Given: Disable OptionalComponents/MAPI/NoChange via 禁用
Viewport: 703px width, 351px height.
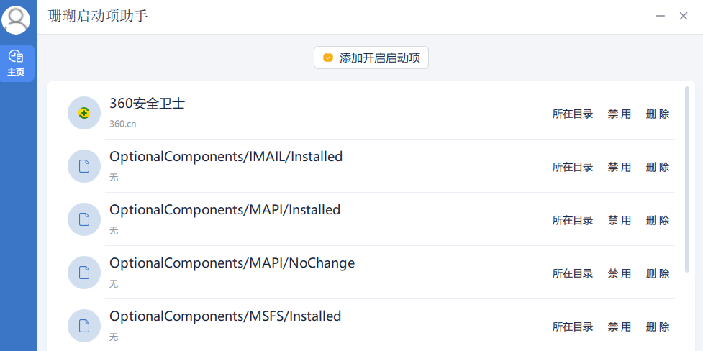Looking at the screenshot, I should [x=619, y=273].
